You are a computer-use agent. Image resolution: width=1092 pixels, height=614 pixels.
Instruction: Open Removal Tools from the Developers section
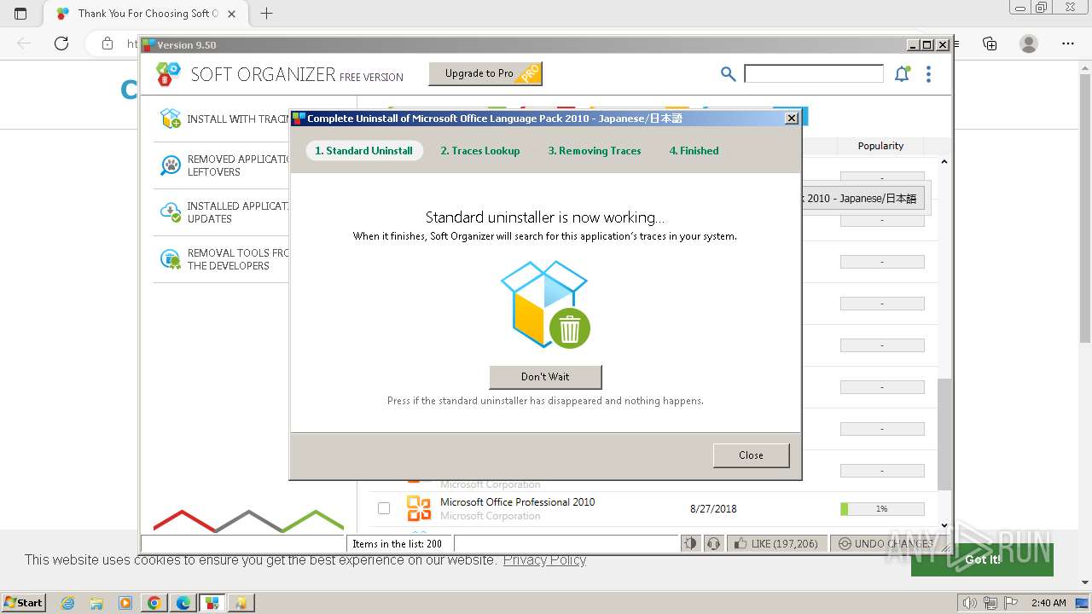222,259
